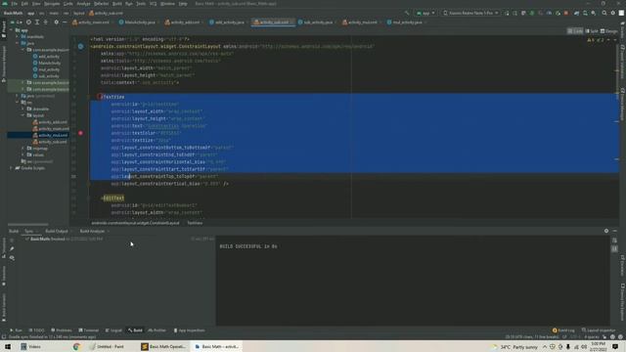
Task: Select the Build Analyzer tab
Action: [92, 231]
